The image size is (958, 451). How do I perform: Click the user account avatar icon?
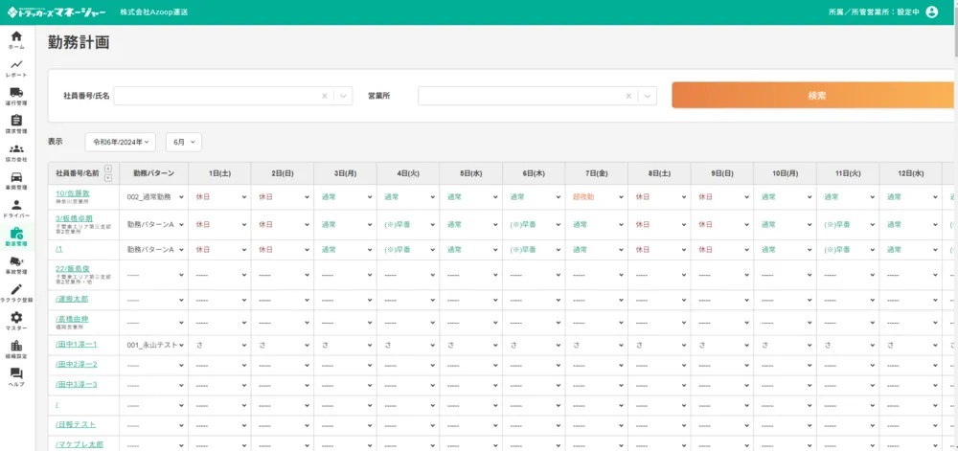click(x=931, y=12)
